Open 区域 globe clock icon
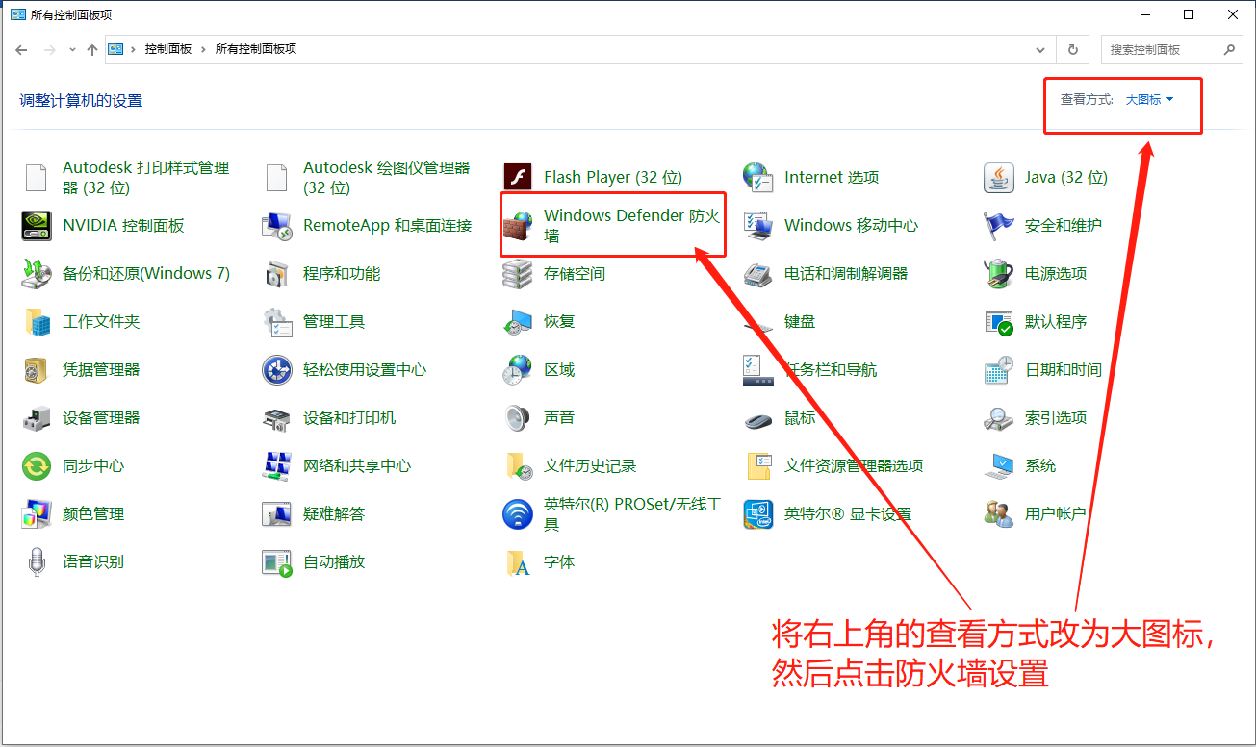Viewport: 1256px width, 747px height. click(x=518, y=370)
